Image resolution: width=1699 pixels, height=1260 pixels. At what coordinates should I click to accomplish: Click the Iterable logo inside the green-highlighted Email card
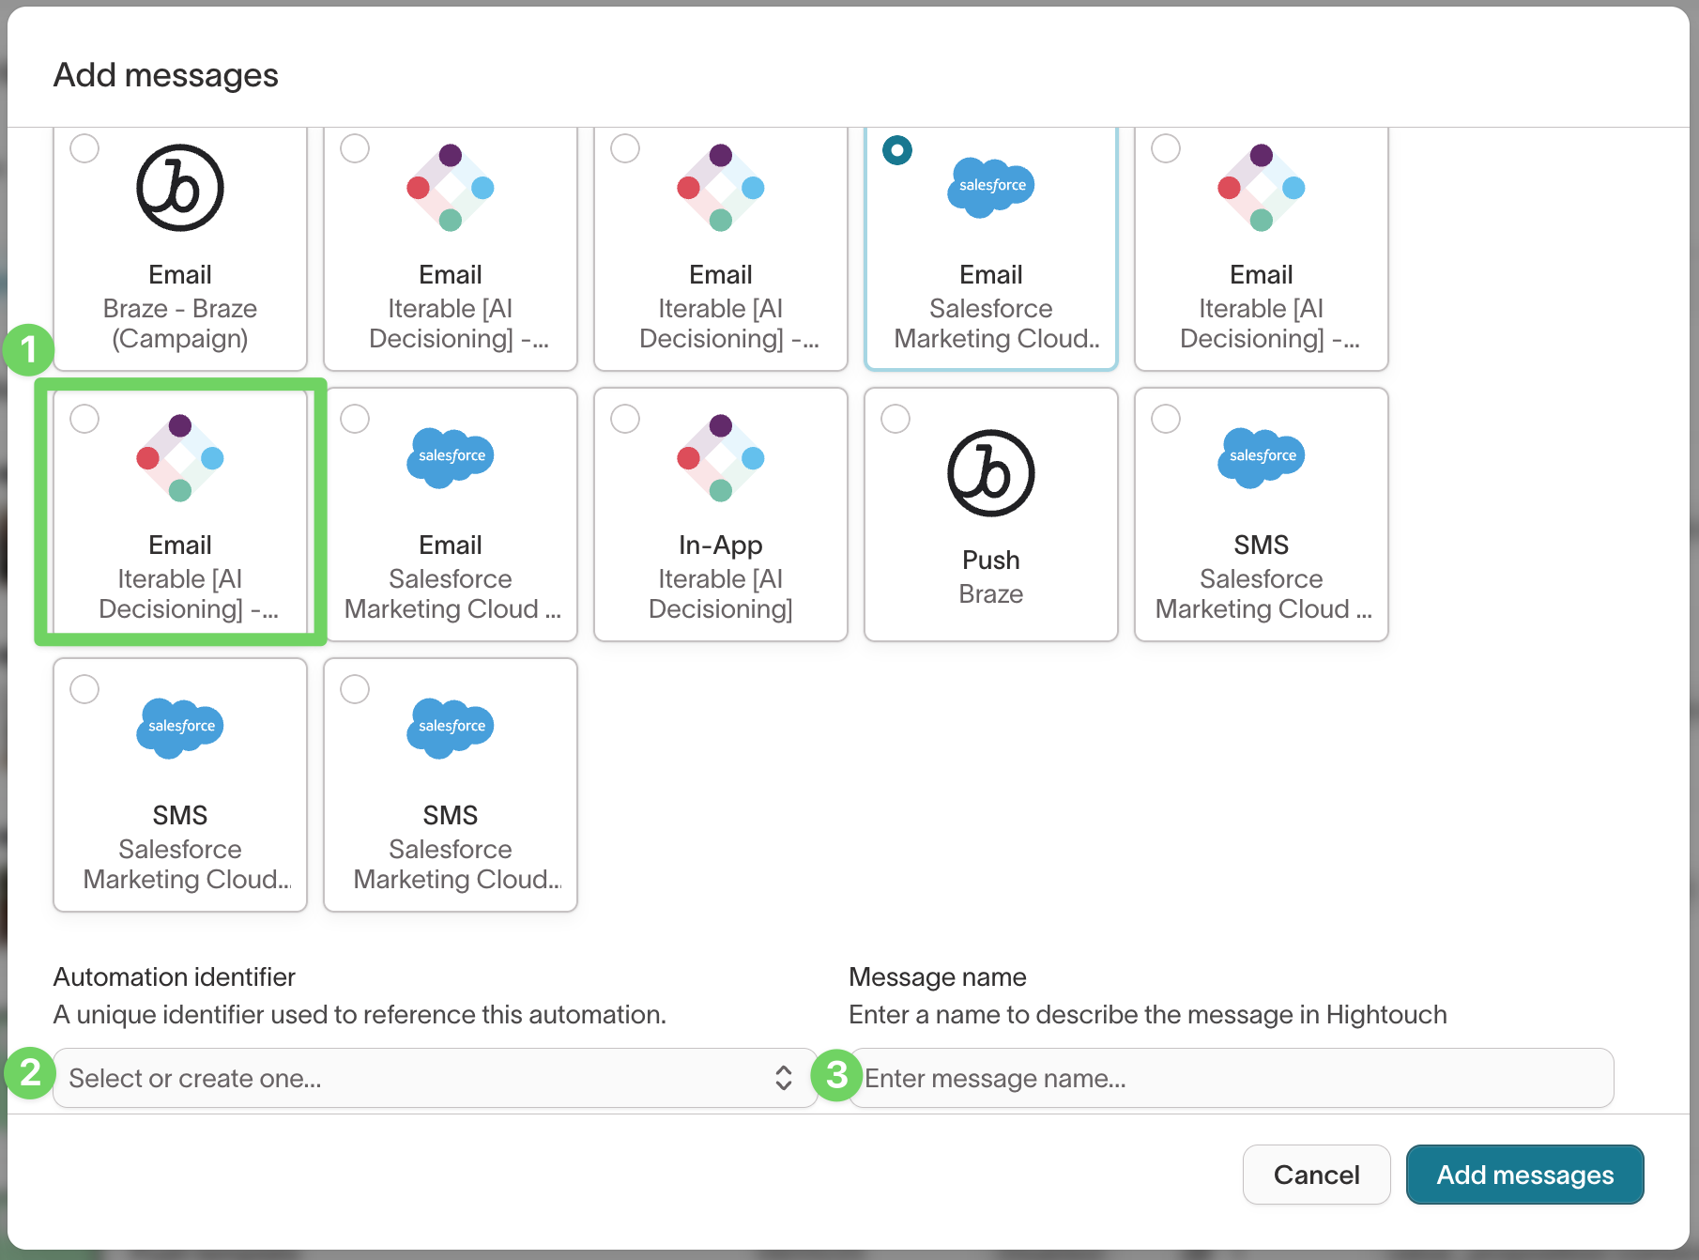click(x=180, y=458)
